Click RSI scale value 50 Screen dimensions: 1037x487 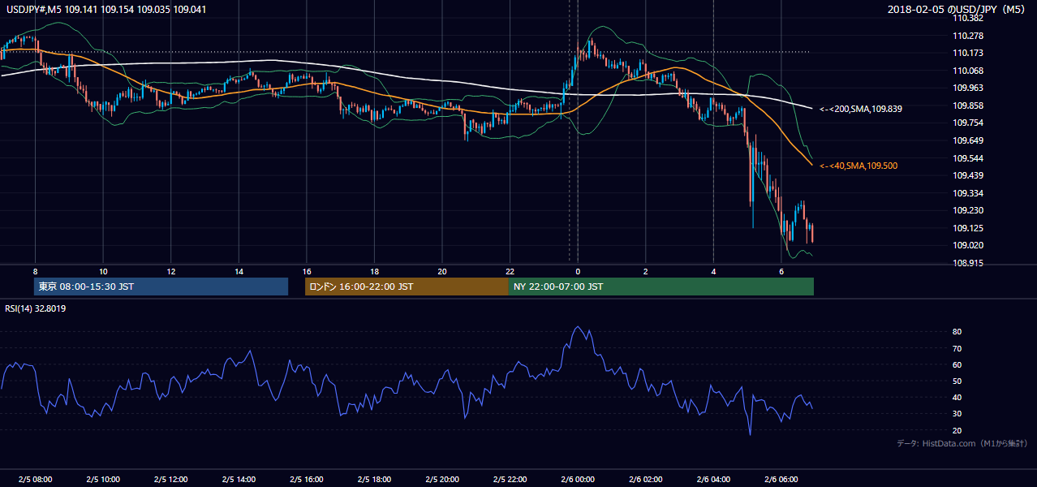pos(957,381)
